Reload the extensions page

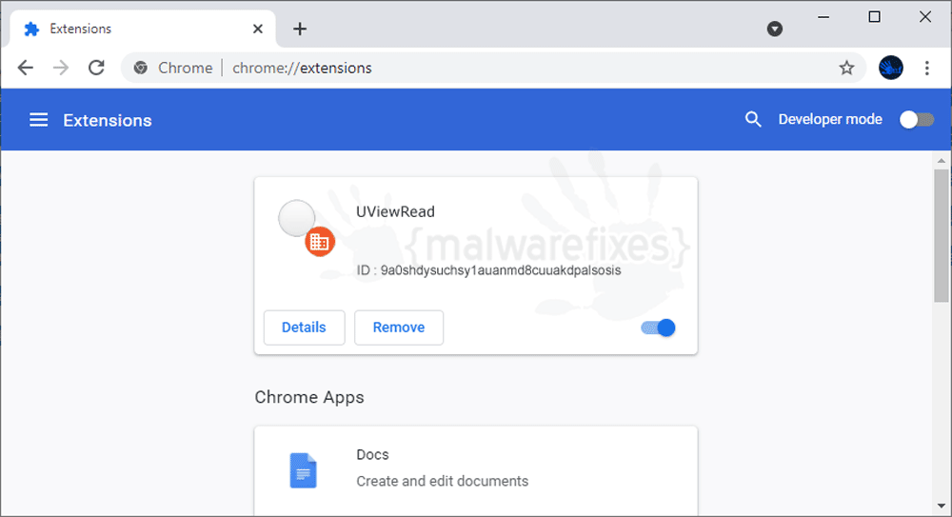point(96,68)
